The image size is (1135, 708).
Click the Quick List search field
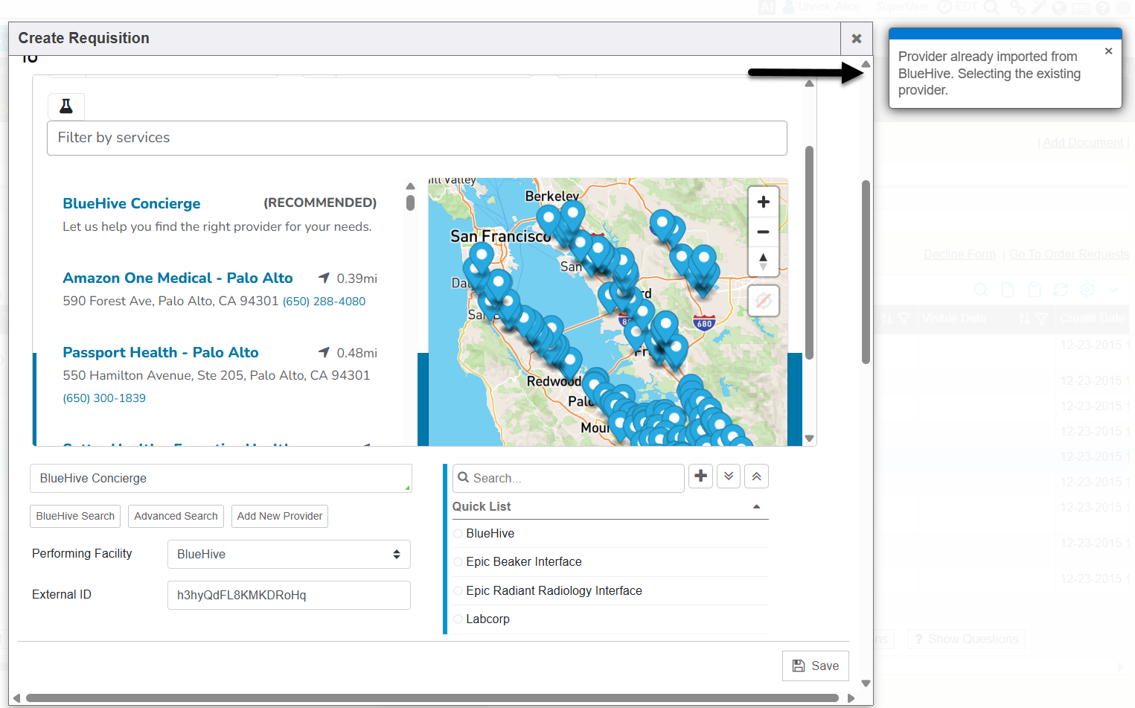(x=569, y=479)
